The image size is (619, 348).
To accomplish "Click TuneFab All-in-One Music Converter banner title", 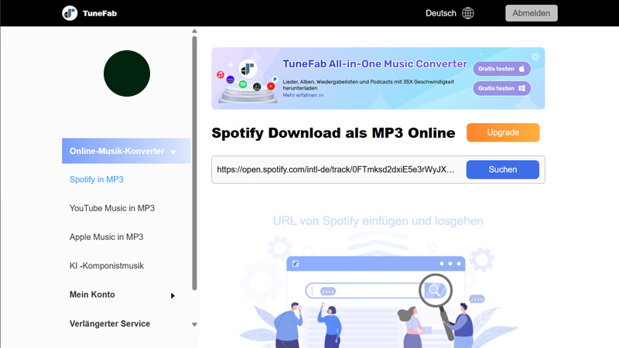I will (374, 64).
